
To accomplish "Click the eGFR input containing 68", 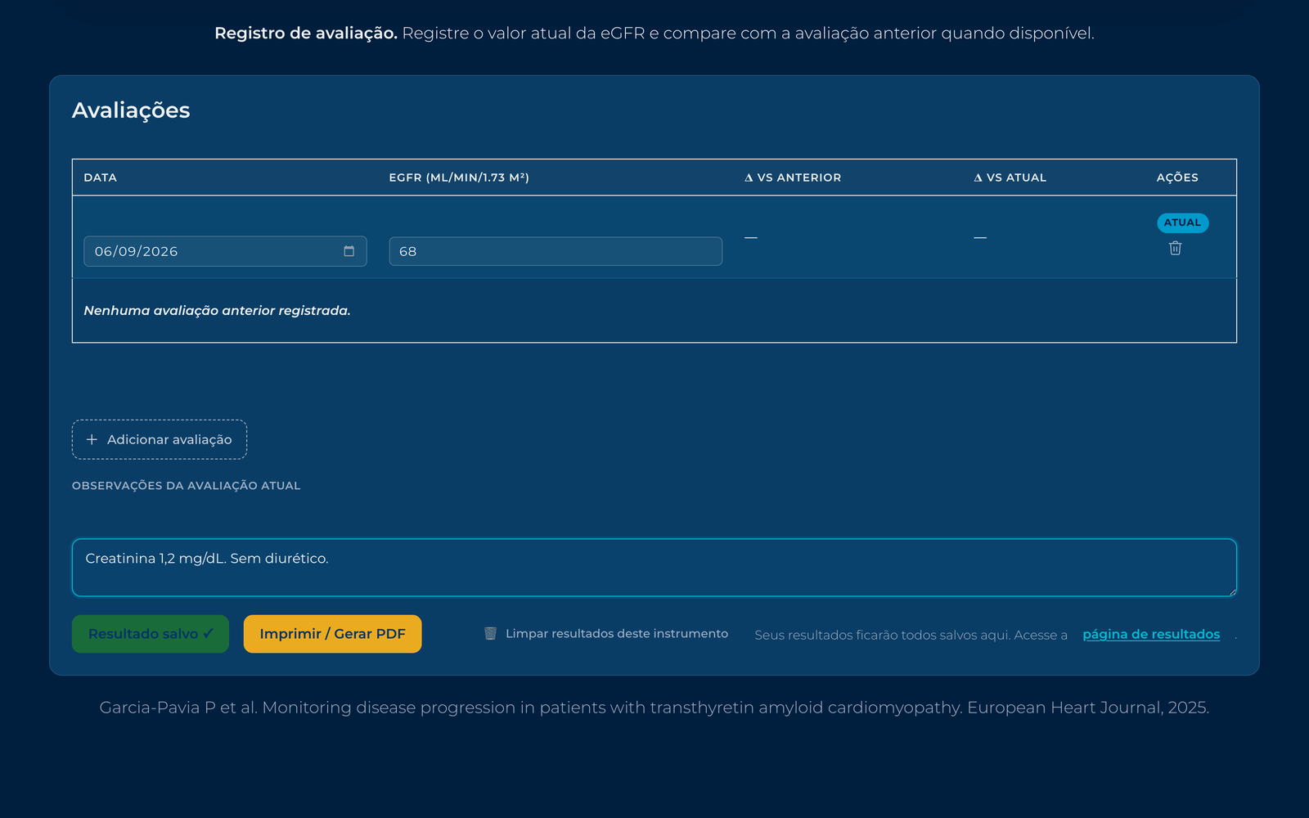I will coord(556,251).
